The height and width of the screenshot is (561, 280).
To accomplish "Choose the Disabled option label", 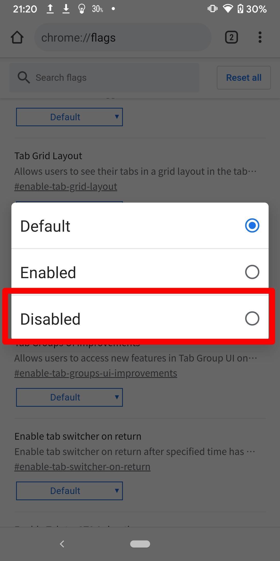I will (x=50, y=319).
